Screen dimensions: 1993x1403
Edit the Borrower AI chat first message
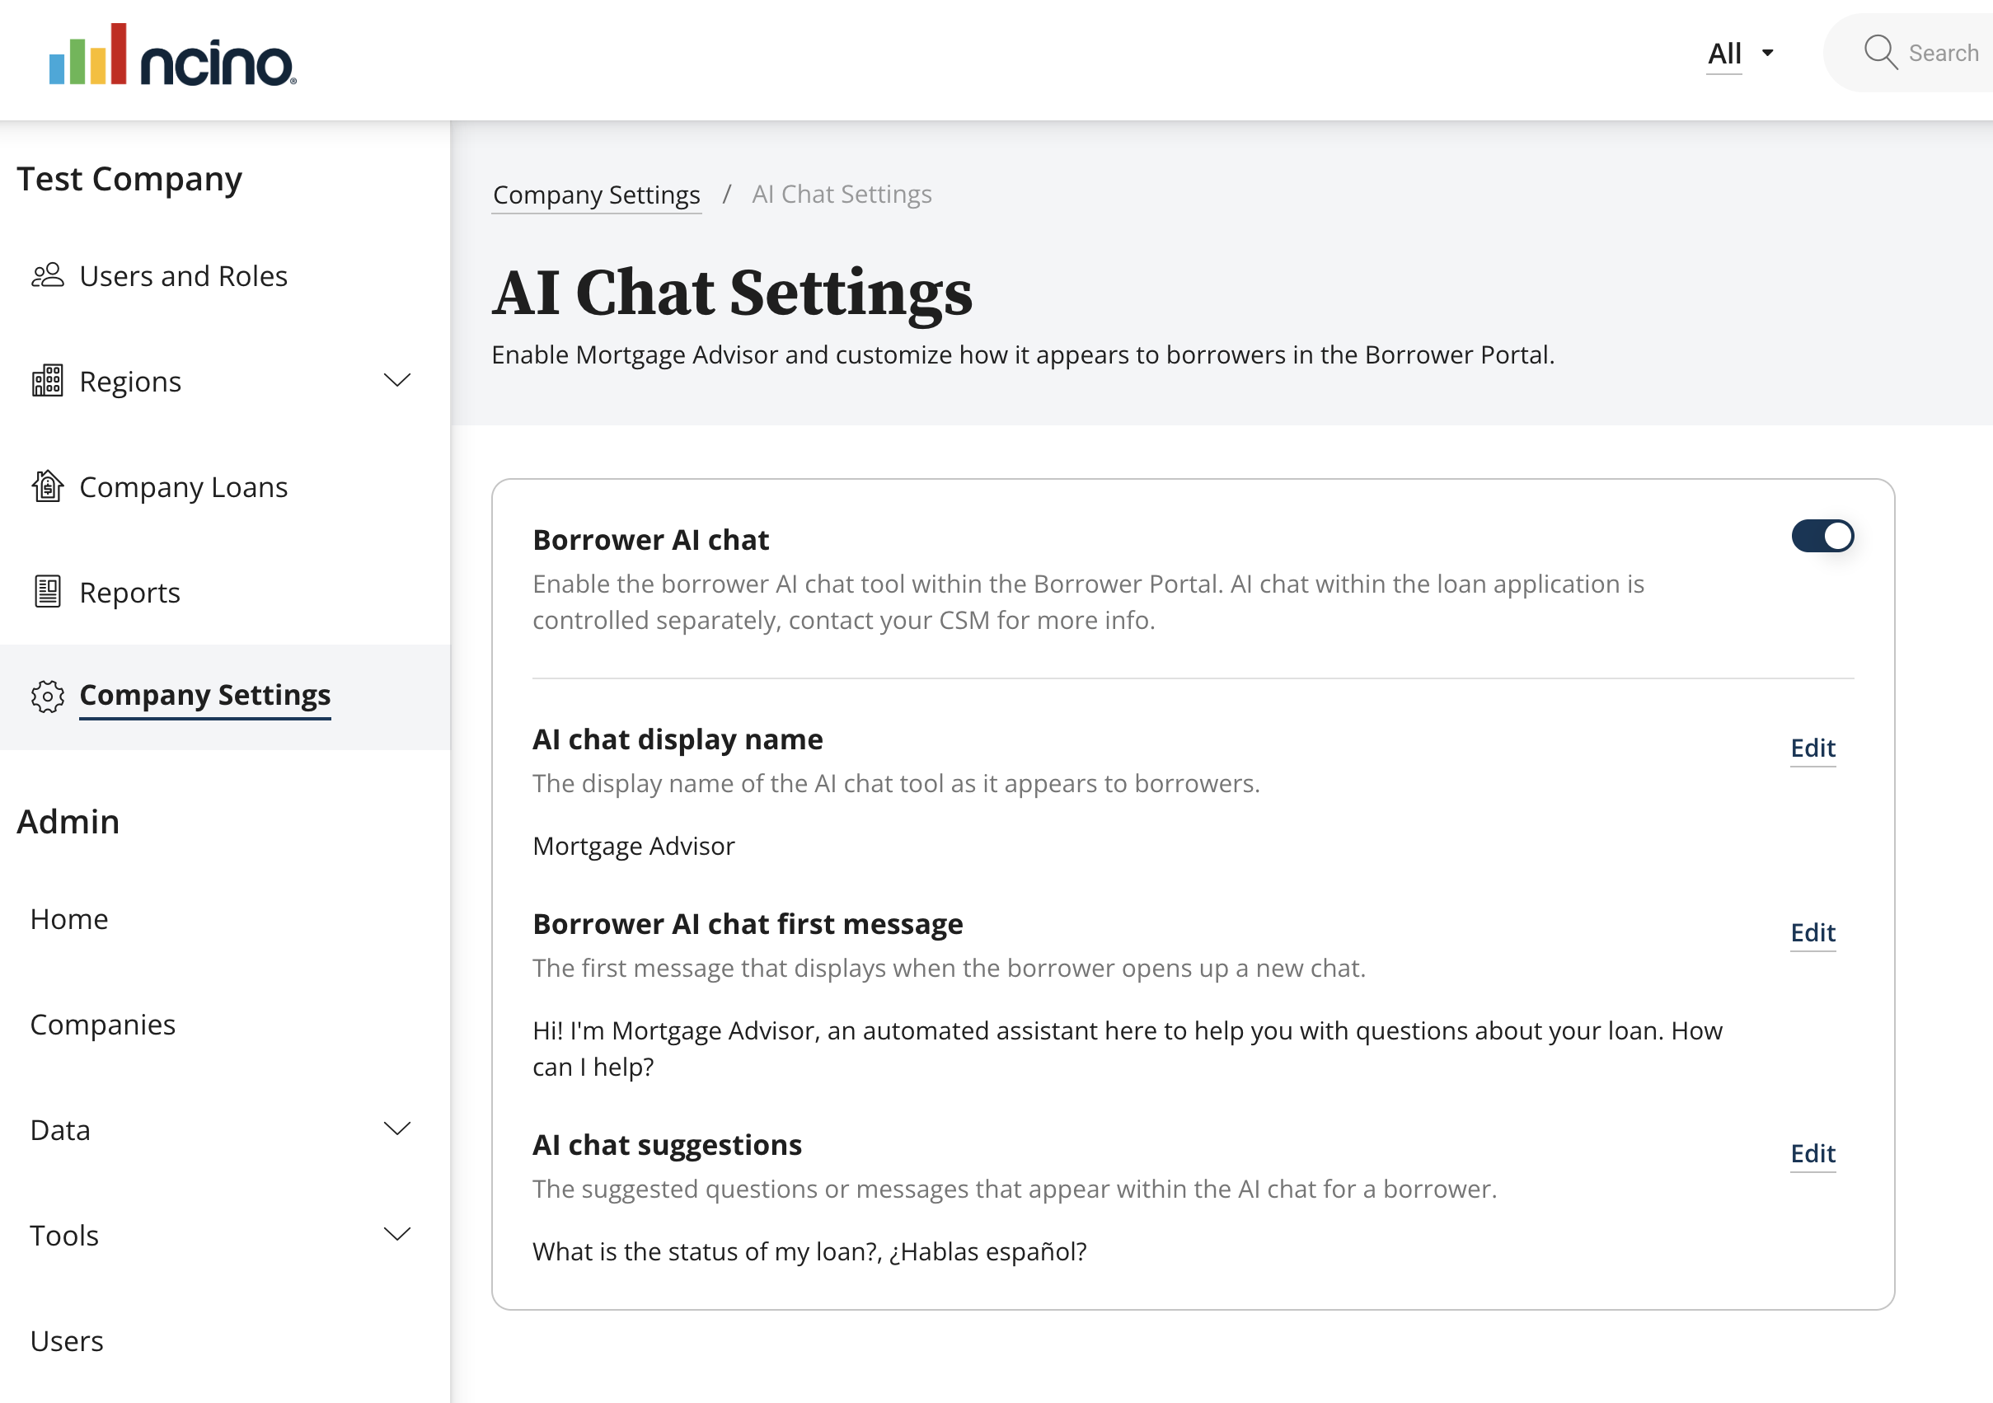pyautogui.click(x=1812, y=933)
